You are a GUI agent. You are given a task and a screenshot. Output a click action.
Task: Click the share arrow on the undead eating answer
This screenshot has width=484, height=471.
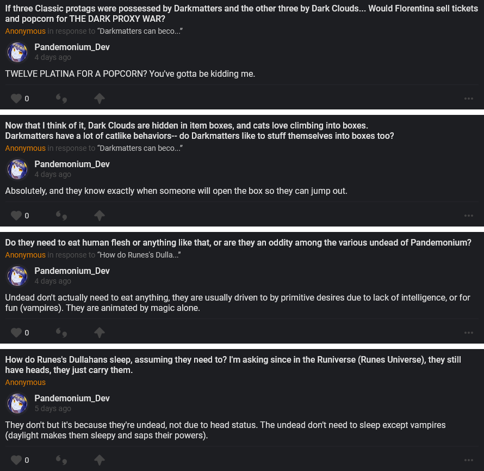point(99,333)
